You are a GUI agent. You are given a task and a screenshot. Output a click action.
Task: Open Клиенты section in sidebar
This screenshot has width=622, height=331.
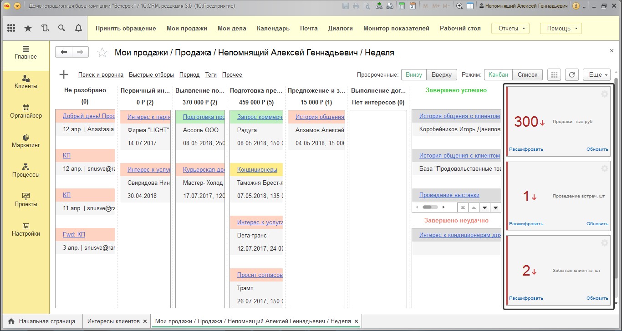tap(26, 82)
